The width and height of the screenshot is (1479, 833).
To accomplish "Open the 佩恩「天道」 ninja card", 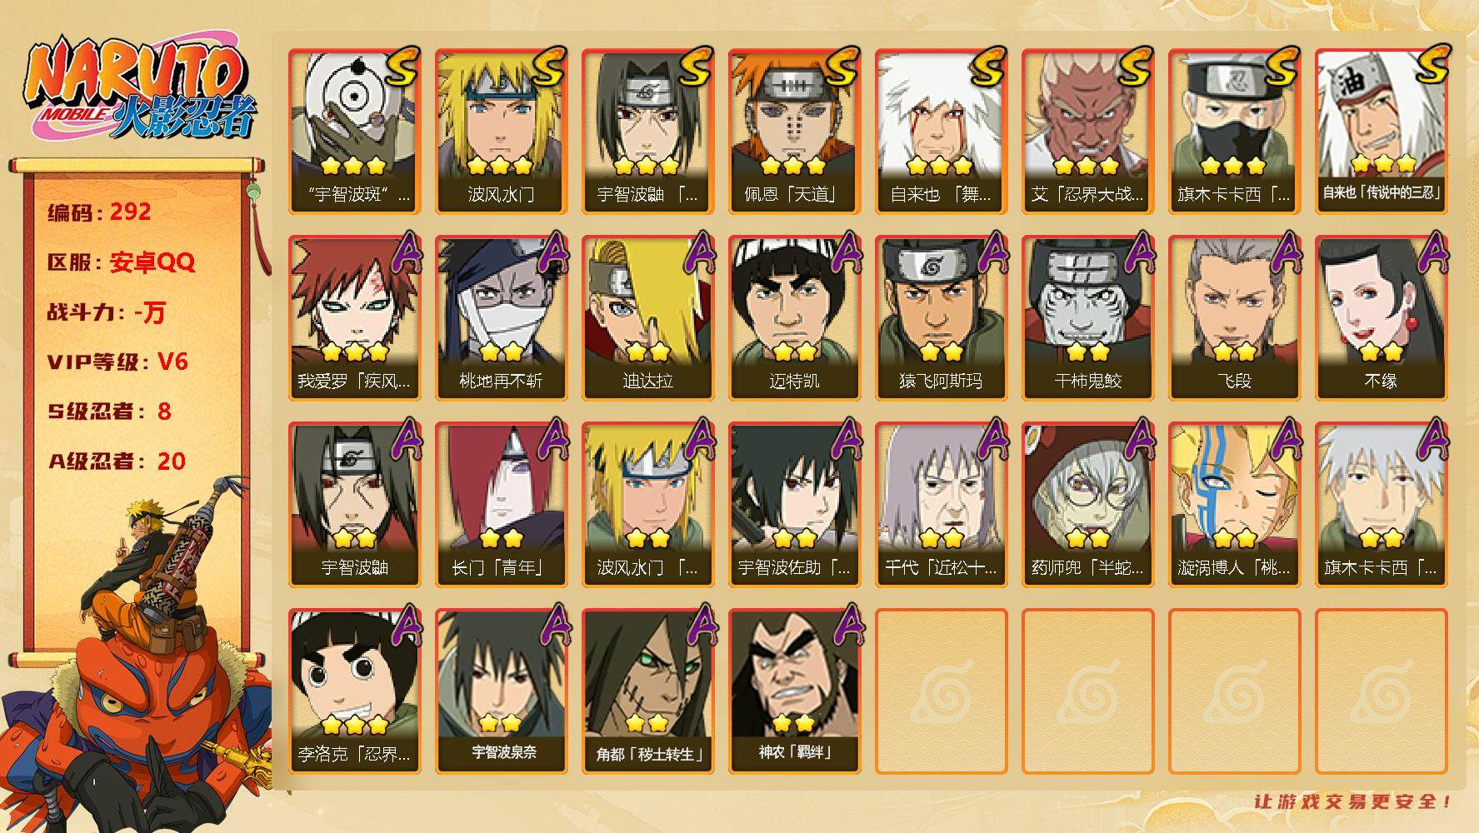I will point(794,131).
